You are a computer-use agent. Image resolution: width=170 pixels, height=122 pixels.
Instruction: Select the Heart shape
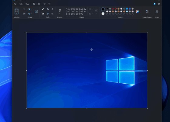pyautogui.click(x=80, y=14)
